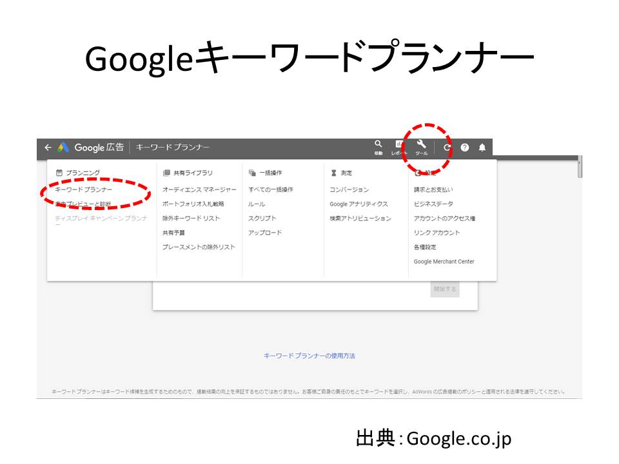The image size is (619, 464).
Task: Open ビジネスデータ settings
Action: point(433,204)
